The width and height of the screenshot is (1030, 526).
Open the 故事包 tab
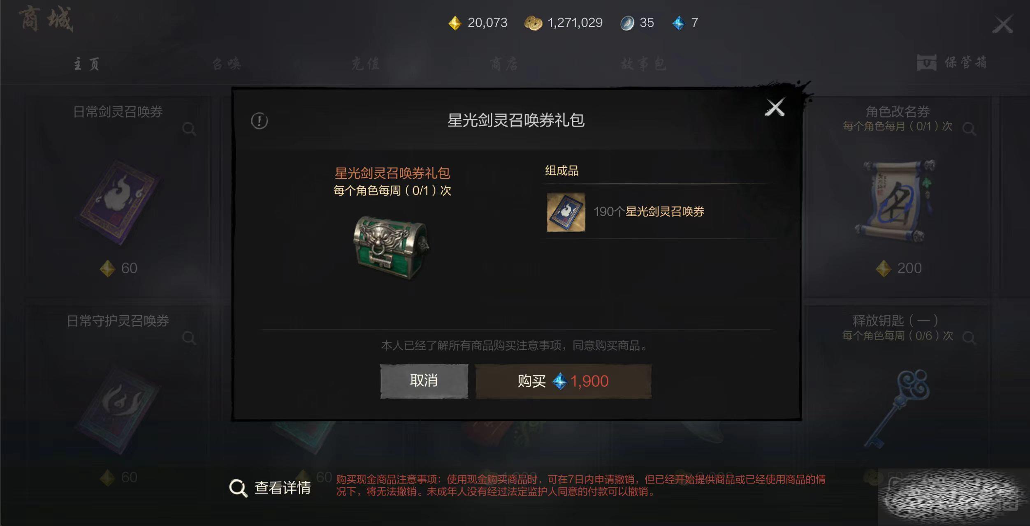click(643, 64)
